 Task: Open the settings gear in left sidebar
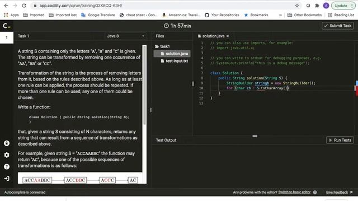tap(7, 155)
